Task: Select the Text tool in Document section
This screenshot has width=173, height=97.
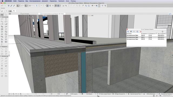Action: pos(2,64)
